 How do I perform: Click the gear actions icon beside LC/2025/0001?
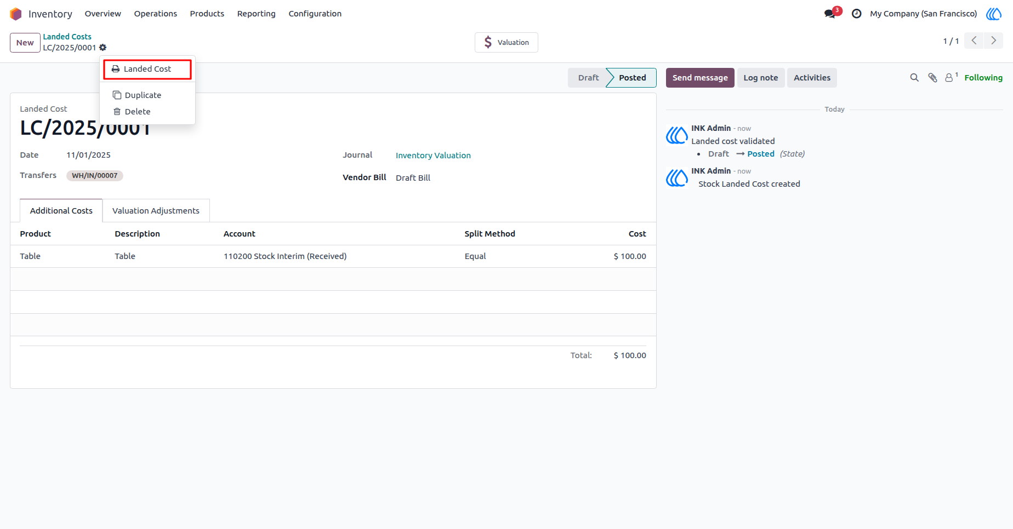tap(103, 48)
